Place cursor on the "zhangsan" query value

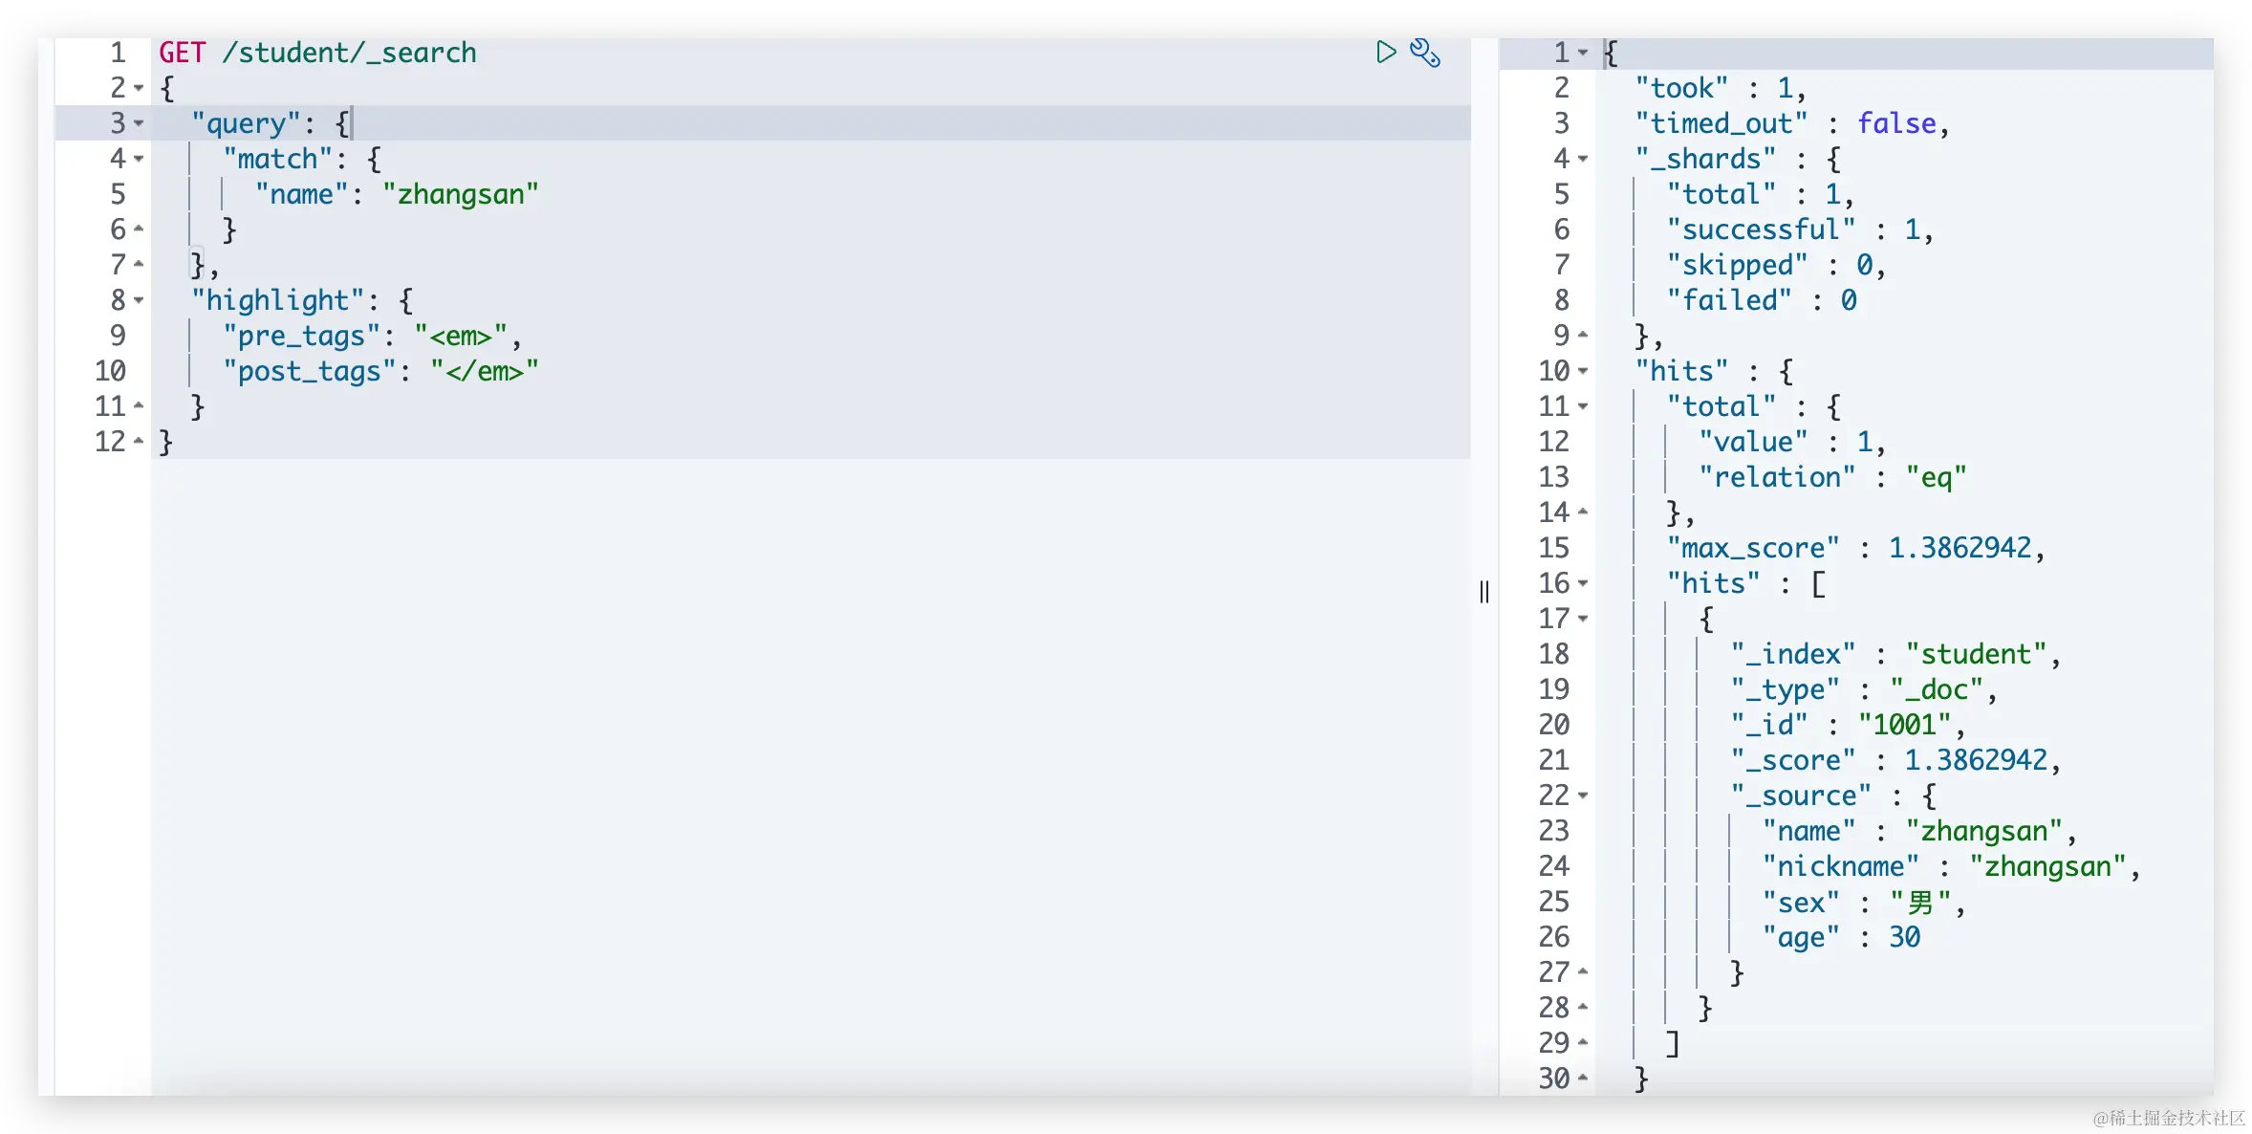coord(461,194)
